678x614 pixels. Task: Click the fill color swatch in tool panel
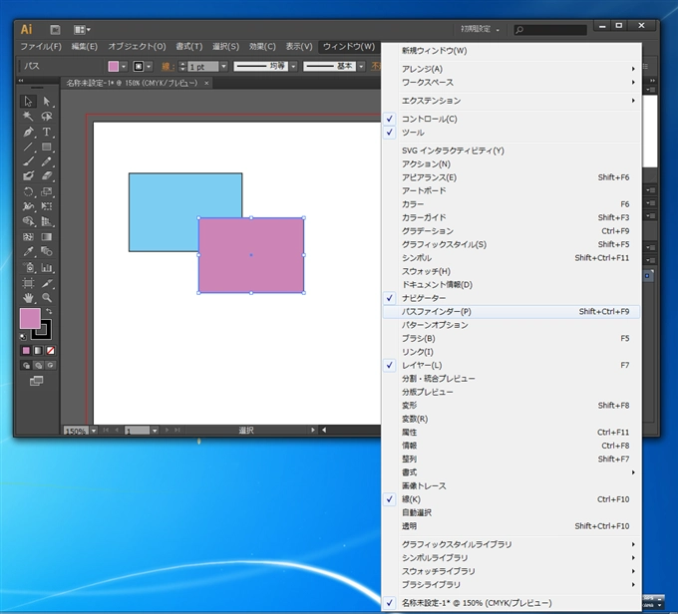30,318
